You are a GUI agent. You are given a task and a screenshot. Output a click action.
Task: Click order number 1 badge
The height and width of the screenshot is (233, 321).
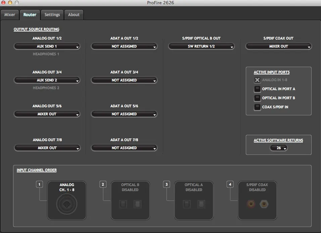point(39,184)
